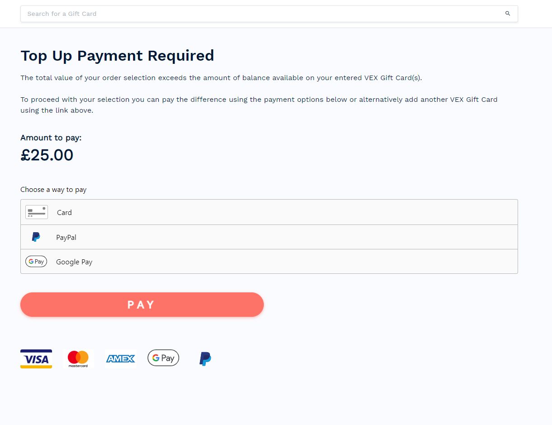Click the Top Up Payment Required heading

pos(117,56)
